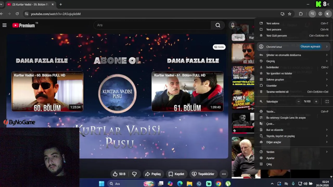Reload the page with the refresh icon

point(17,14)
